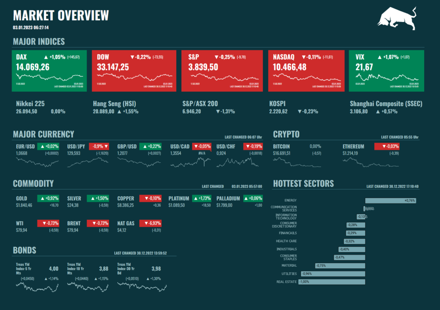Open the USD/CHF sparkline chart

click(x=238, y=162)
